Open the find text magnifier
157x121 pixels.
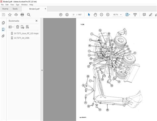pyautogui.click(x=29, y=15)
